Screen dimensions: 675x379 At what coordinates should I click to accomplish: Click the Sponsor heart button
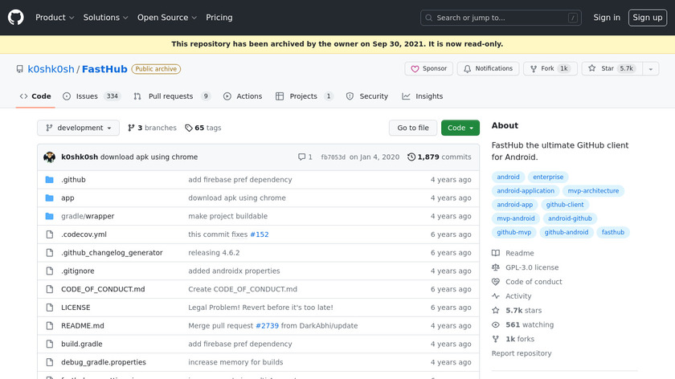tap(429, 69)
